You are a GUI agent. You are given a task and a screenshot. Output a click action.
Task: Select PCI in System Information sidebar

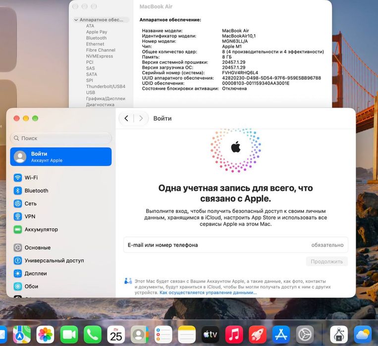tap(90, 62)
